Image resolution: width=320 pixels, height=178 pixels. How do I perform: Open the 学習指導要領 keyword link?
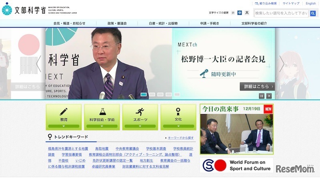72,154
